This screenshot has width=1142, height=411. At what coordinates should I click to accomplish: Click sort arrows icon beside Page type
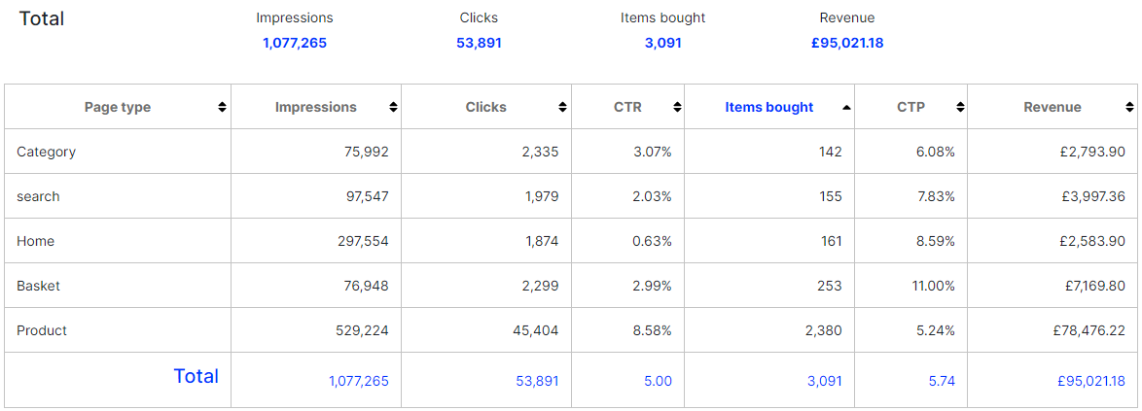(223, 107)
